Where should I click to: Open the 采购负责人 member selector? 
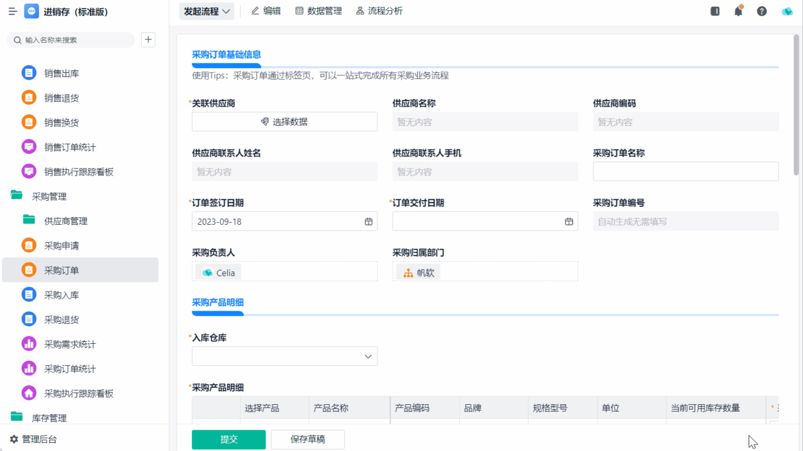pos(285,271)
